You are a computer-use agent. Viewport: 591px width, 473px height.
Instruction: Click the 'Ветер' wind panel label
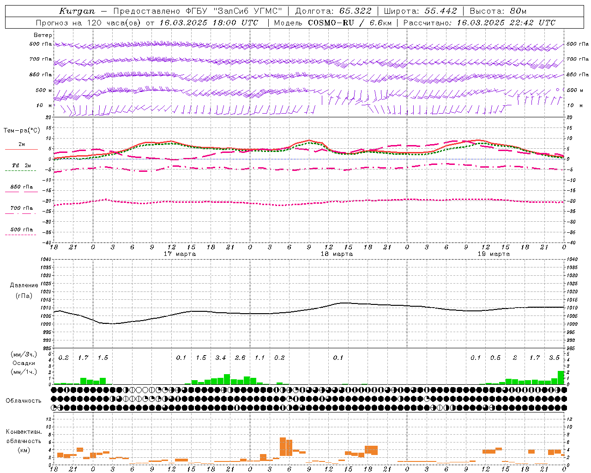coord(43,35)
